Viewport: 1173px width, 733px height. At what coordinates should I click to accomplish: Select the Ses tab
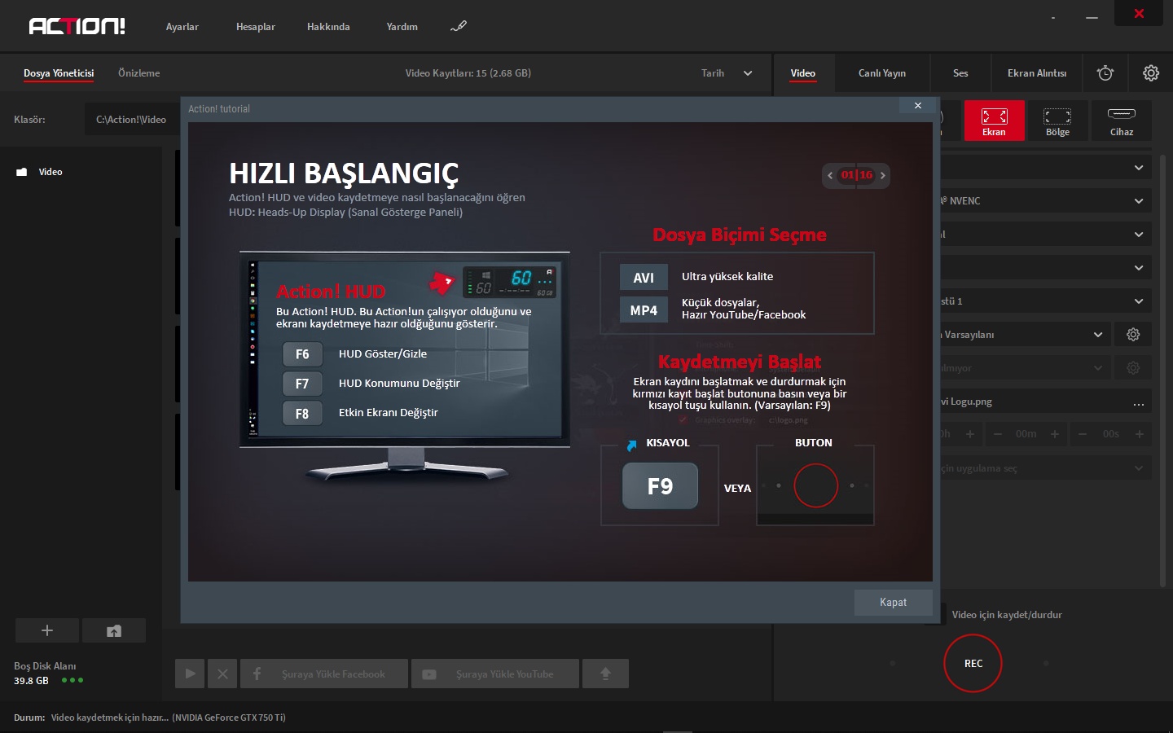pos(960,73)
